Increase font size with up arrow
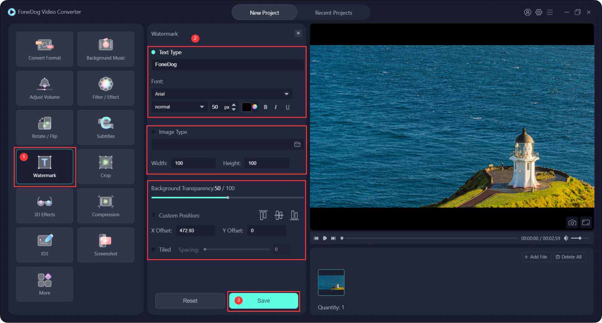The width and height of the screenshot is (602, 323). [234, 105]
